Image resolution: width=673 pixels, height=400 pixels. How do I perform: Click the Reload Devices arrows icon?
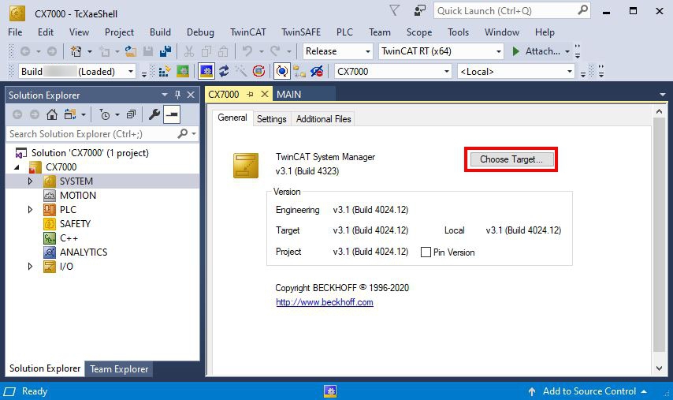224,71
